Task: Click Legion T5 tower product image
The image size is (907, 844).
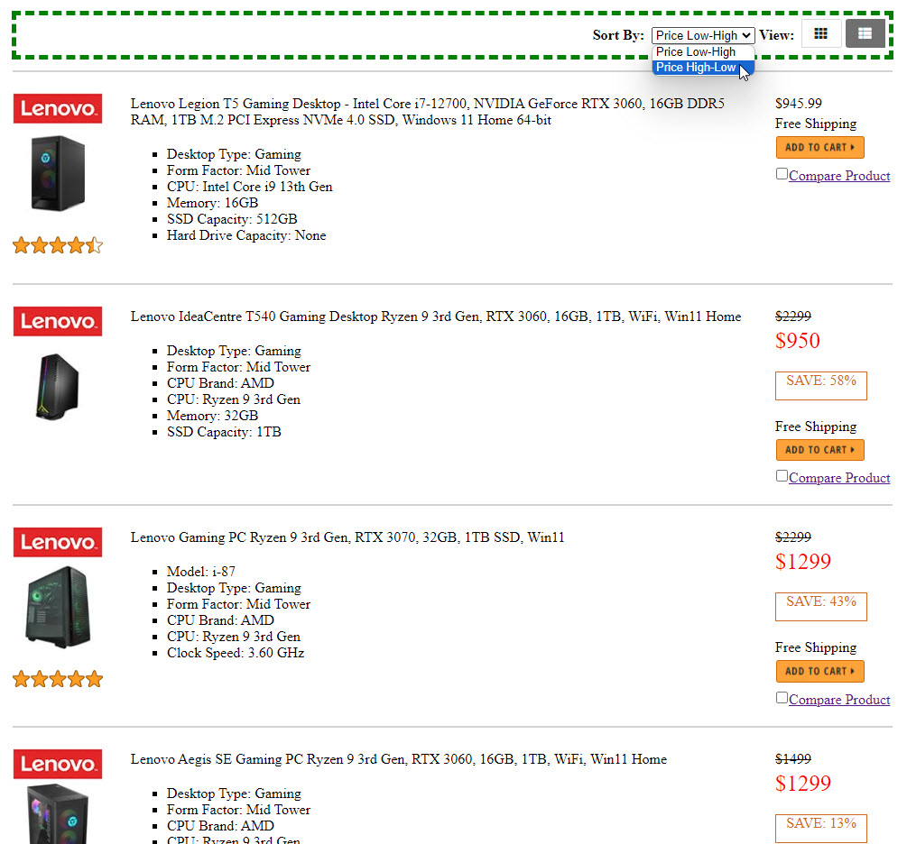Action: (58, 174)
